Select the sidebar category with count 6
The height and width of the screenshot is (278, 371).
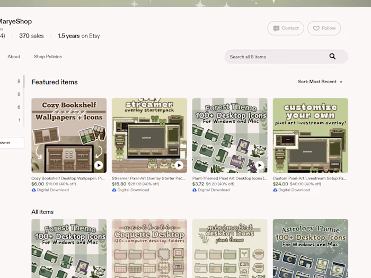pos(19,107)
